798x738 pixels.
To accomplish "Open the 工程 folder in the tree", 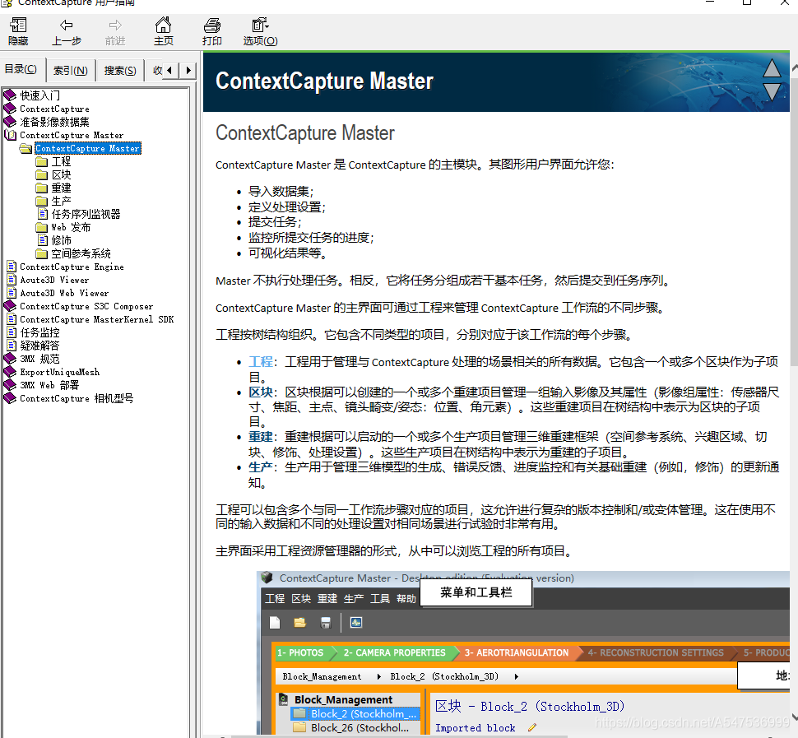I will tap(53, 161).
